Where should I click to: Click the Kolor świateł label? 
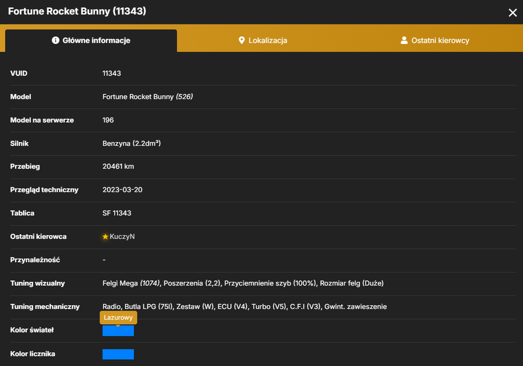tap(32, 330)
